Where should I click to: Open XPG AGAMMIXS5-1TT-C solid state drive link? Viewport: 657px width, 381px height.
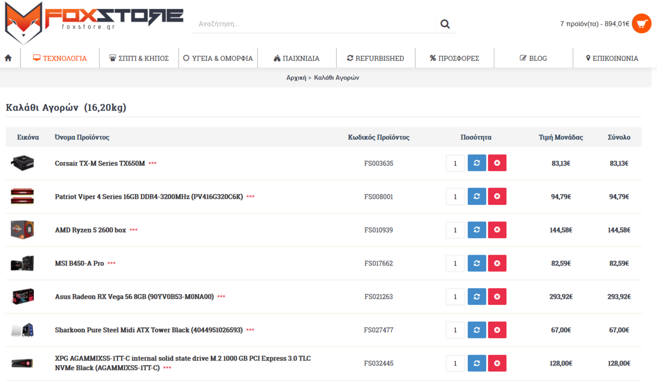(x=183, y=363)
